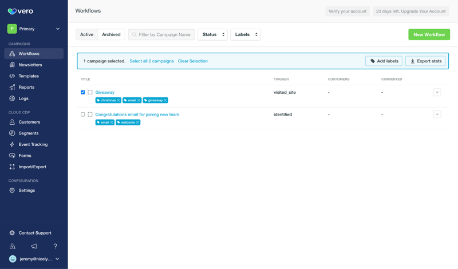Click the announcements megaphone icon
The height and width of the screenshot is (269, 458).
[x=34, y=246]
